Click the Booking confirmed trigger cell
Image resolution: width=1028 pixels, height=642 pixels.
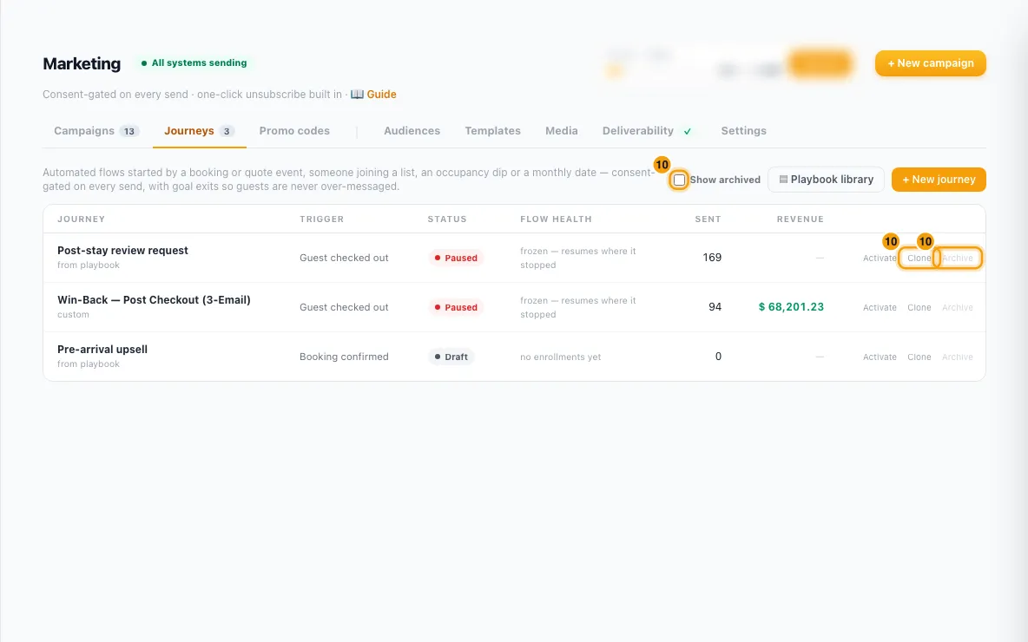344,357
